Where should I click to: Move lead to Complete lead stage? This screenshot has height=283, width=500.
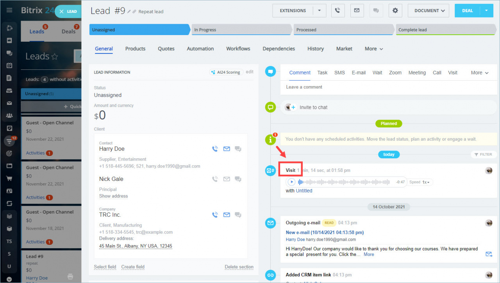pyautogui.click(x=446, y=30)
